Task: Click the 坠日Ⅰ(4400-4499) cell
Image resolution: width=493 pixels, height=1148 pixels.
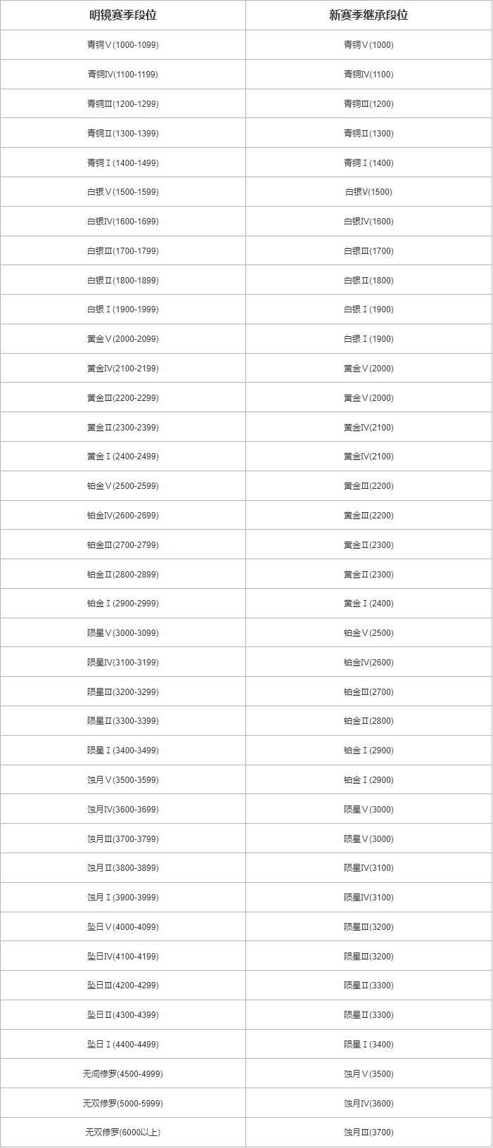Action: [123, 1045]
